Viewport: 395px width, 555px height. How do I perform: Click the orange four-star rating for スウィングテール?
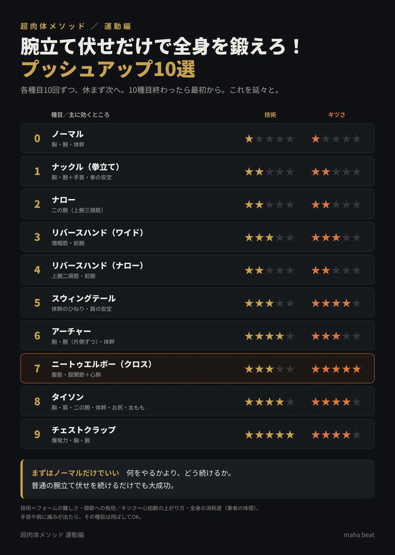tap(336, 303)
